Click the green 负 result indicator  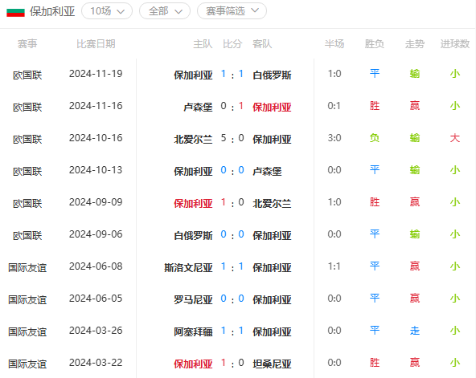coord(375,138)
